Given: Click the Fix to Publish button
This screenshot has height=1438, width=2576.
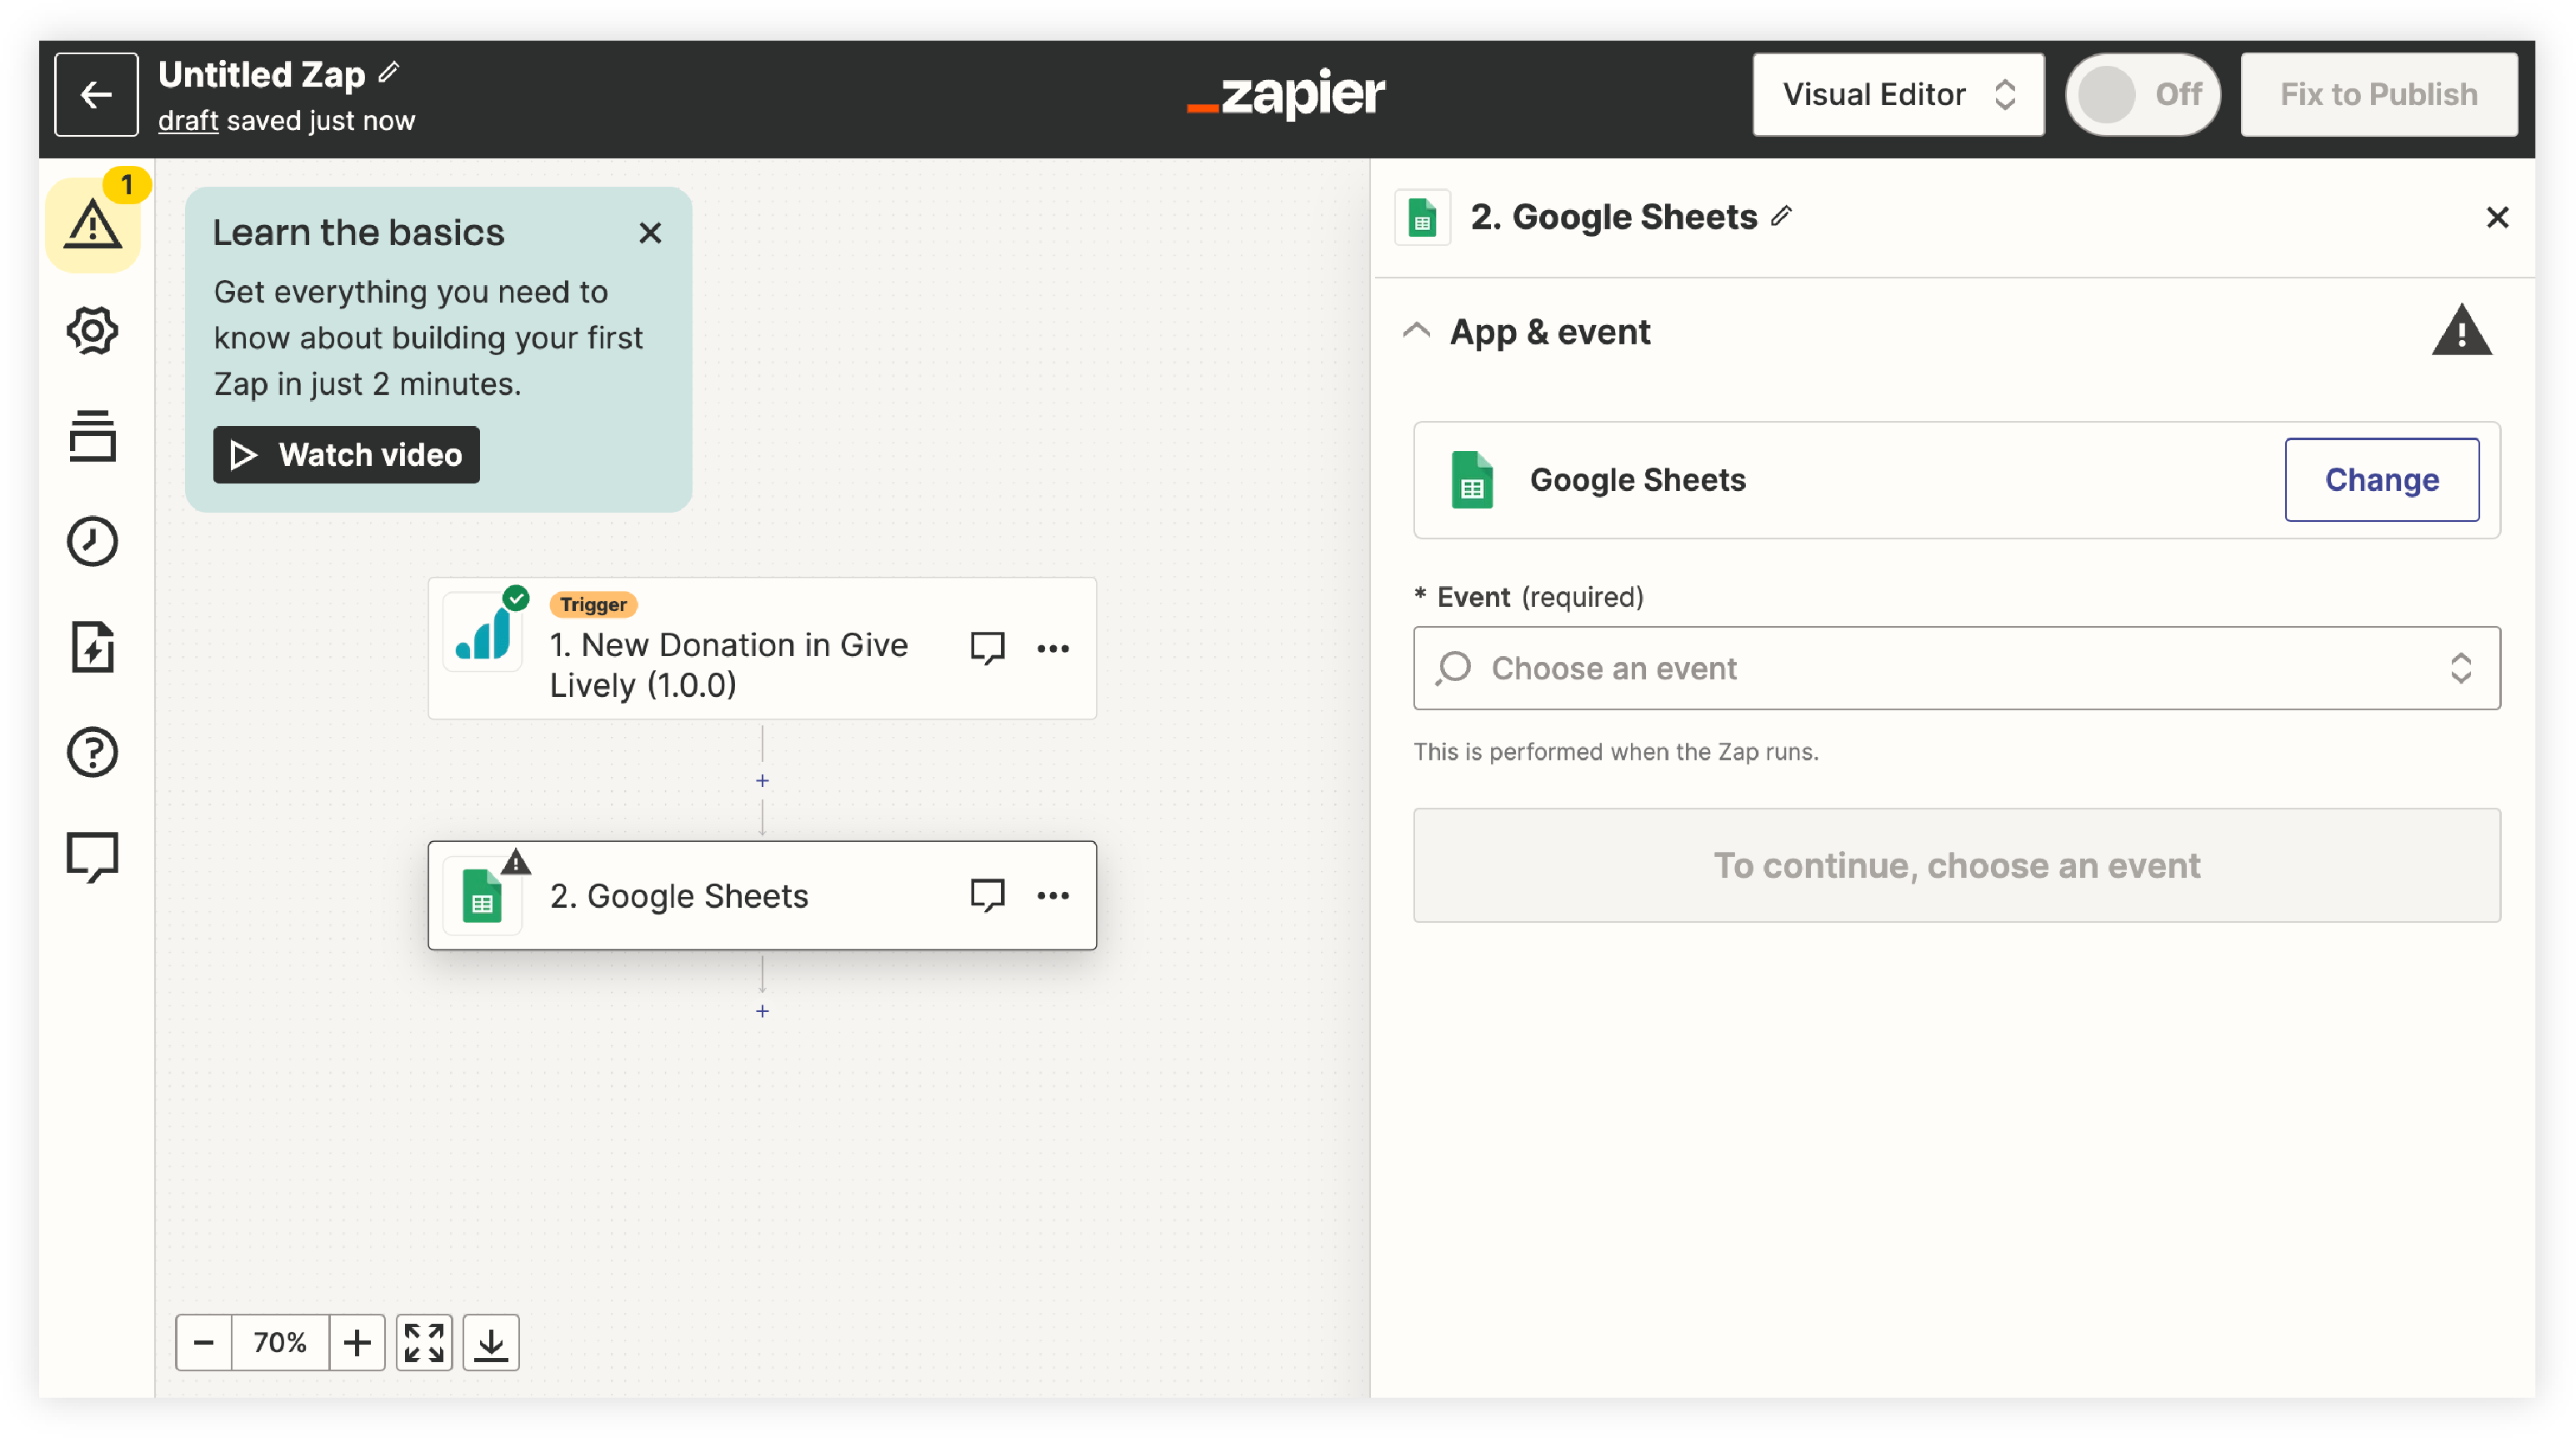Looking at the screenshot, I should click(x=2378, y=94).
